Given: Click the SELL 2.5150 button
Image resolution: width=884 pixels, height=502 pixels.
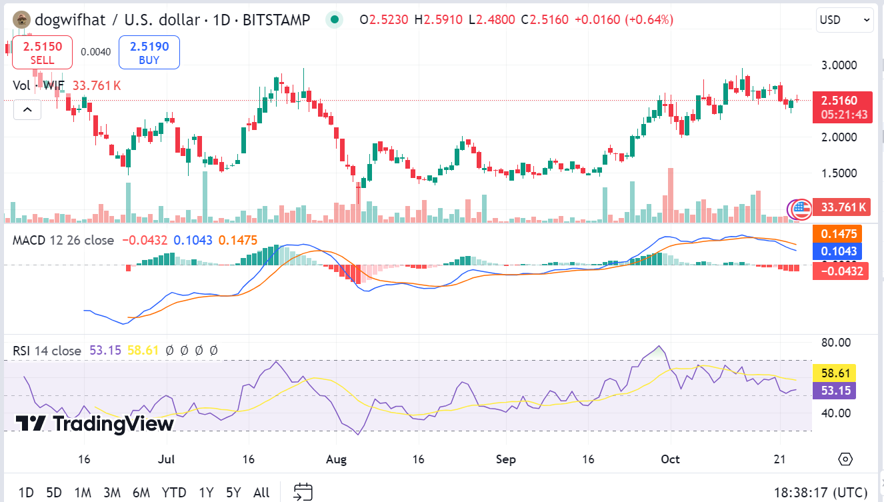Looking at the screenshot, I should pyautogui.click(x=42, y=52).
